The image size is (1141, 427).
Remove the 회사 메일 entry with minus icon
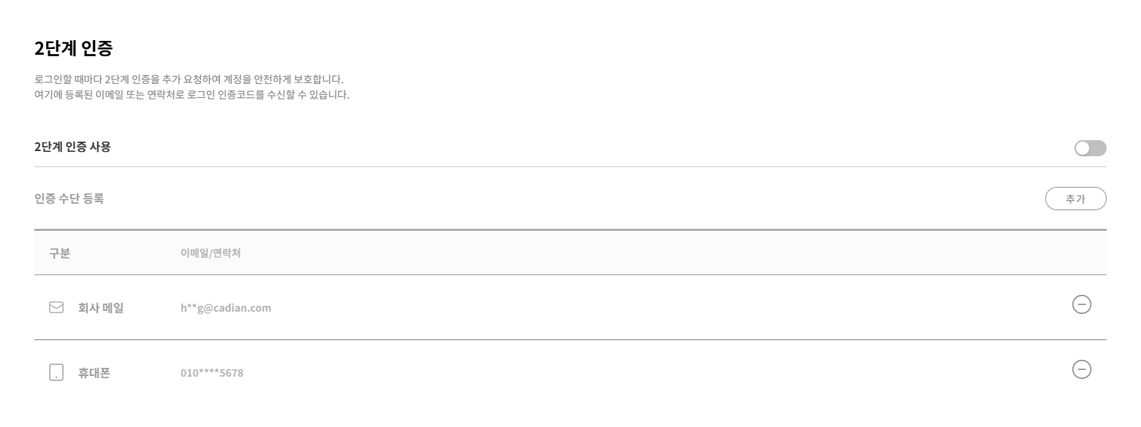(x=1081, y=304)
